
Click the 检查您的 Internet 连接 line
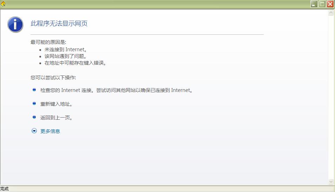click(x=117, y=90)
